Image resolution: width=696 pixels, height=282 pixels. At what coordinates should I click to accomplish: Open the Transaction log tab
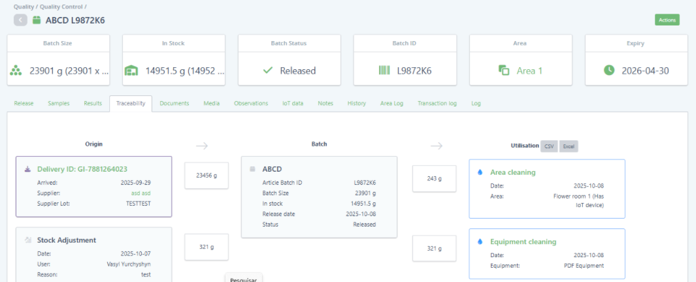point(437,103)
